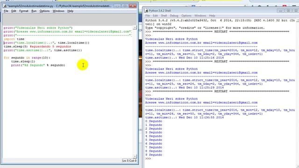Viewport: 299px width, 168px height.
Task: Minimize the Python 3.4.2 Shell window
Action: [280, 11]
